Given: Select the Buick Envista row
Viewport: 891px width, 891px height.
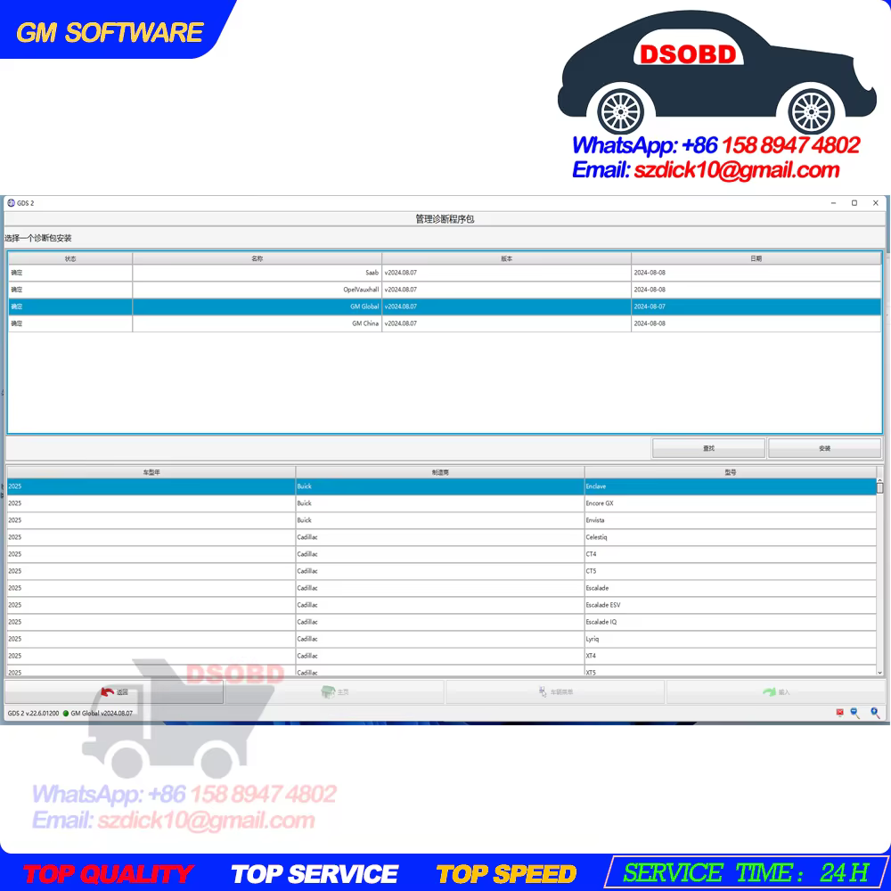Looking at the screenshot, I should coord(441,520).
